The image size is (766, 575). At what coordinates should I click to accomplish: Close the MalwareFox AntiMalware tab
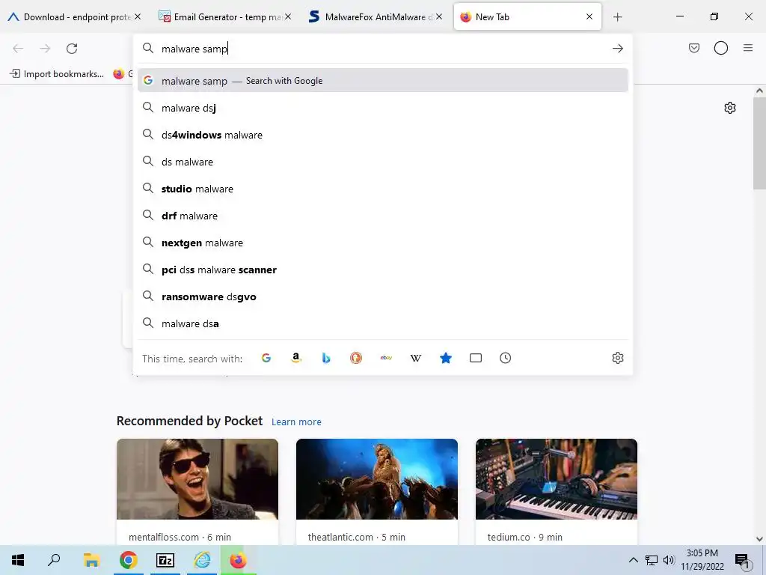click(438, 16)
